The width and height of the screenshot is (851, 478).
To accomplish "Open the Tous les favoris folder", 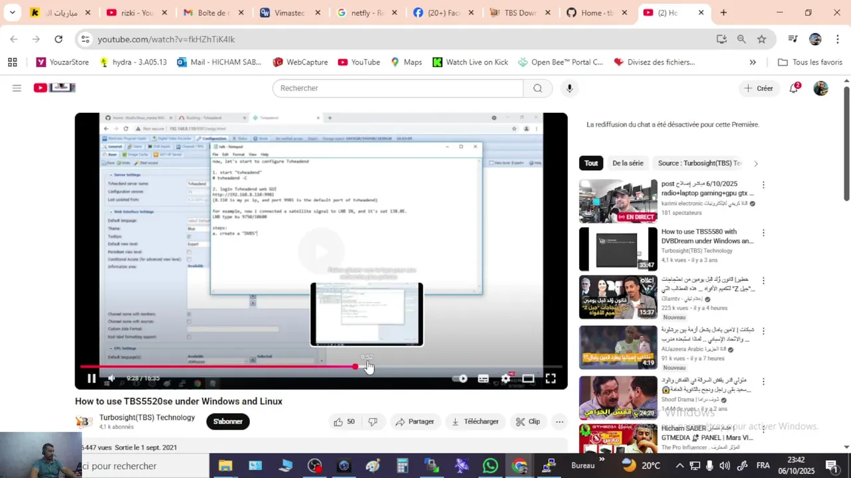I will click(810, 62).
